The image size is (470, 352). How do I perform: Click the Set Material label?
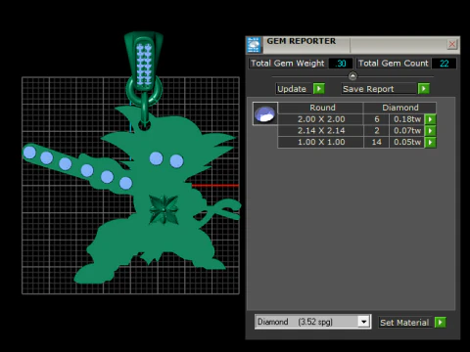pyautogui.click(x=404, y=323)
